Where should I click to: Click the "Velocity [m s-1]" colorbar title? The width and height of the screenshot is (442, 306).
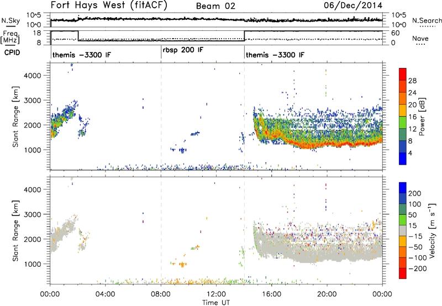[x=432, y=230]
